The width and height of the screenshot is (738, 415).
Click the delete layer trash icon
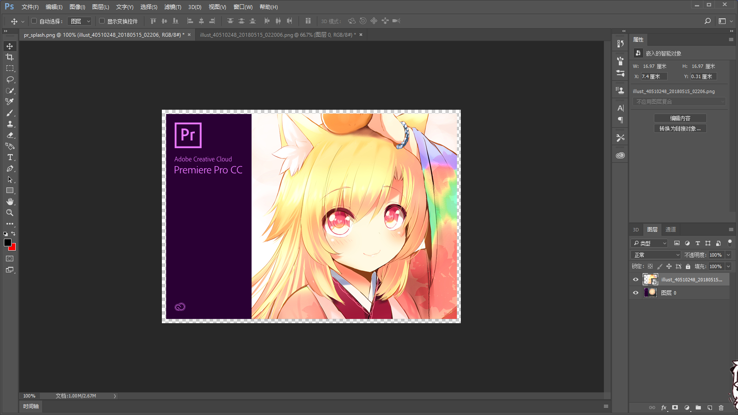721,408
